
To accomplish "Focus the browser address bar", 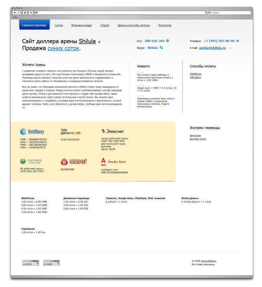I will coord(120,13).
